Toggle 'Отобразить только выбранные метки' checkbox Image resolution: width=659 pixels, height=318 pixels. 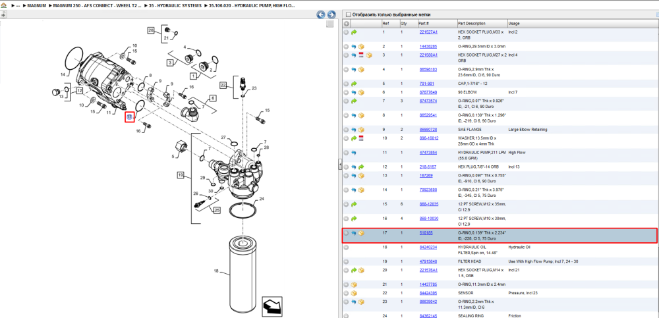347,14
